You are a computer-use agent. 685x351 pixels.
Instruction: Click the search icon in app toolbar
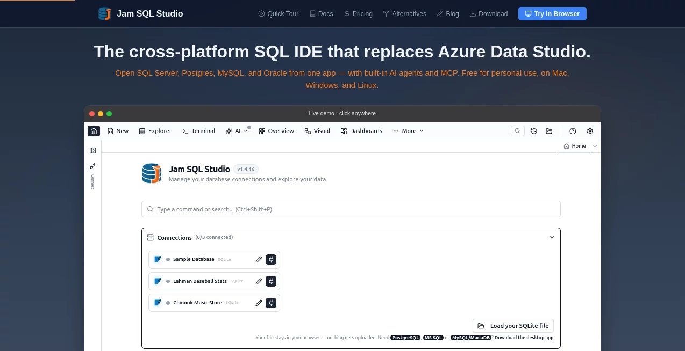(x=517, y=131)
